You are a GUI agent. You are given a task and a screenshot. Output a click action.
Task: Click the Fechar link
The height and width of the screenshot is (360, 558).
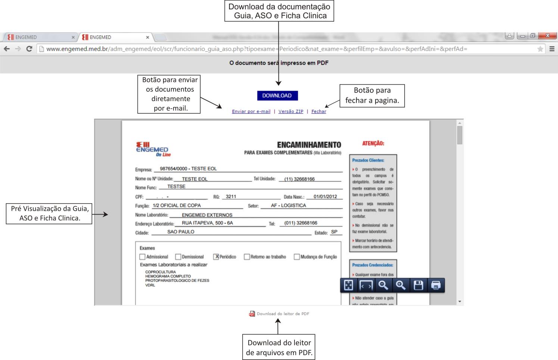(319, 112)
